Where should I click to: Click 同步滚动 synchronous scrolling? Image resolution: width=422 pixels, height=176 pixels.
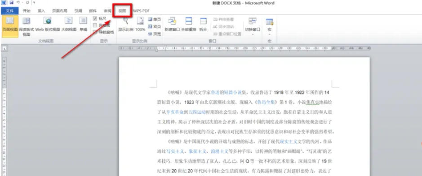(x=224, y=26)
